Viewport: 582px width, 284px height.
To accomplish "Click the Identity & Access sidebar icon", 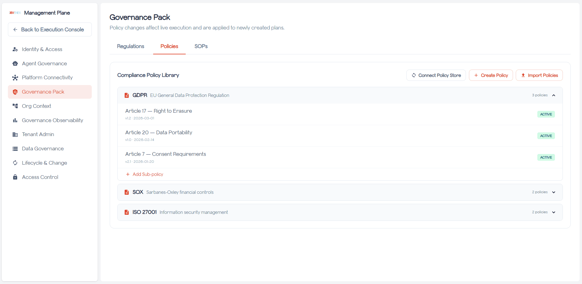I will (x=15, y=49).
